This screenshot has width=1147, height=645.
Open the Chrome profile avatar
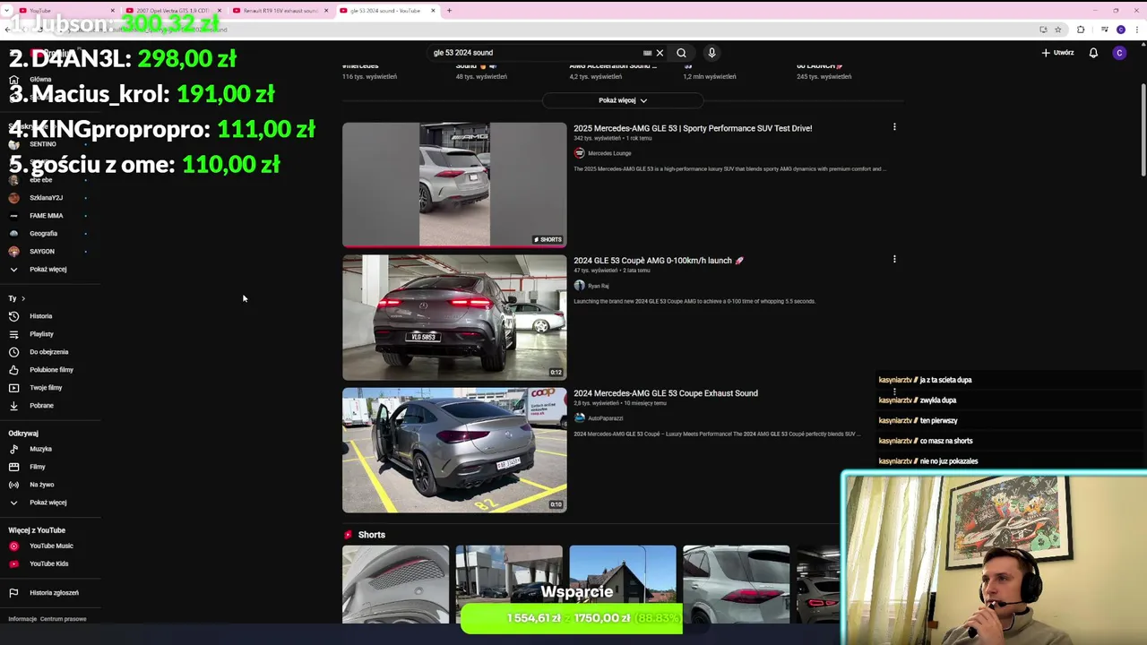click(x=1121, y=30)
